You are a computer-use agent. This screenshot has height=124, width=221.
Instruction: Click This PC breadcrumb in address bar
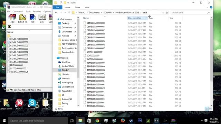click(81, 12)
